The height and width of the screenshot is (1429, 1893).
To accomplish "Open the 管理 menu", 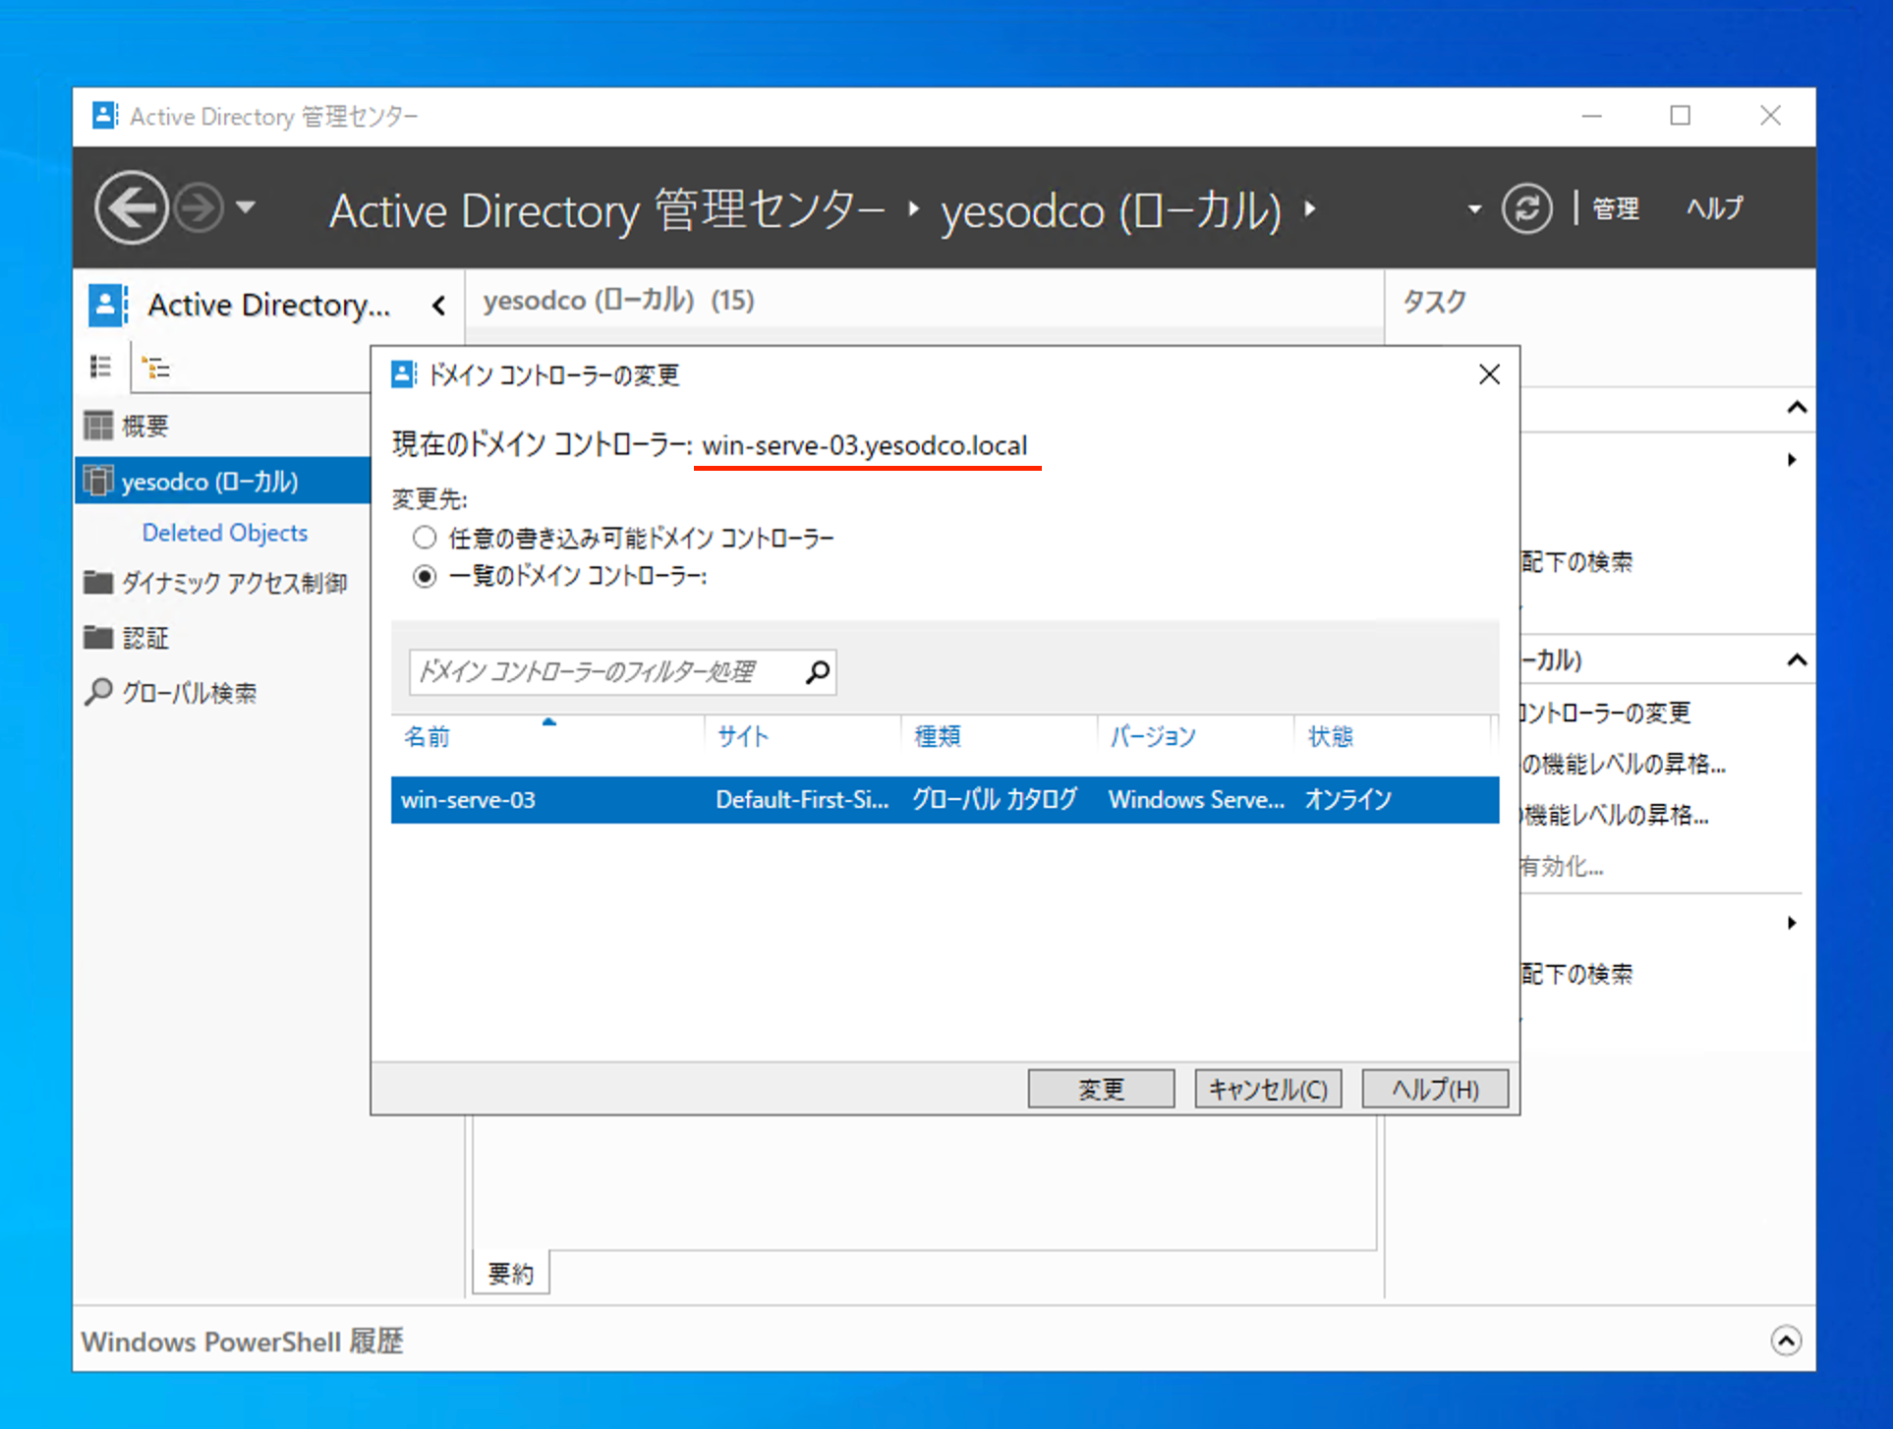I will [1615, 208].
